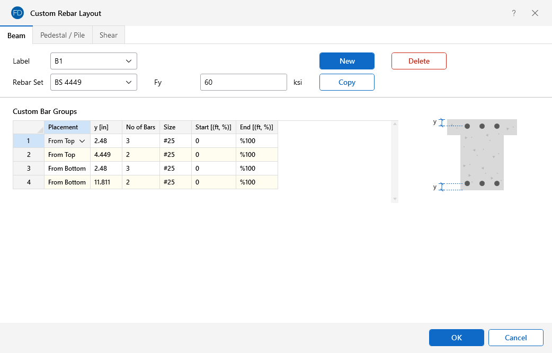Confirm with the OK button
552x353 pixels.
[456, 338]
